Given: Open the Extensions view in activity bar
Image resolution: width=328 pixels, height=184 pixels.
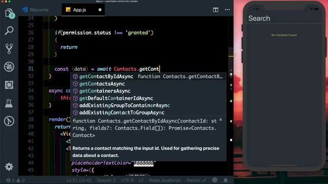Looking at the screenshot, I should pos(9,85).
